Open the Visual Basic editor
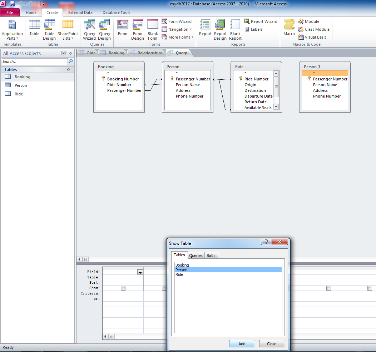The image size is (376, 352). click(312, 37)
